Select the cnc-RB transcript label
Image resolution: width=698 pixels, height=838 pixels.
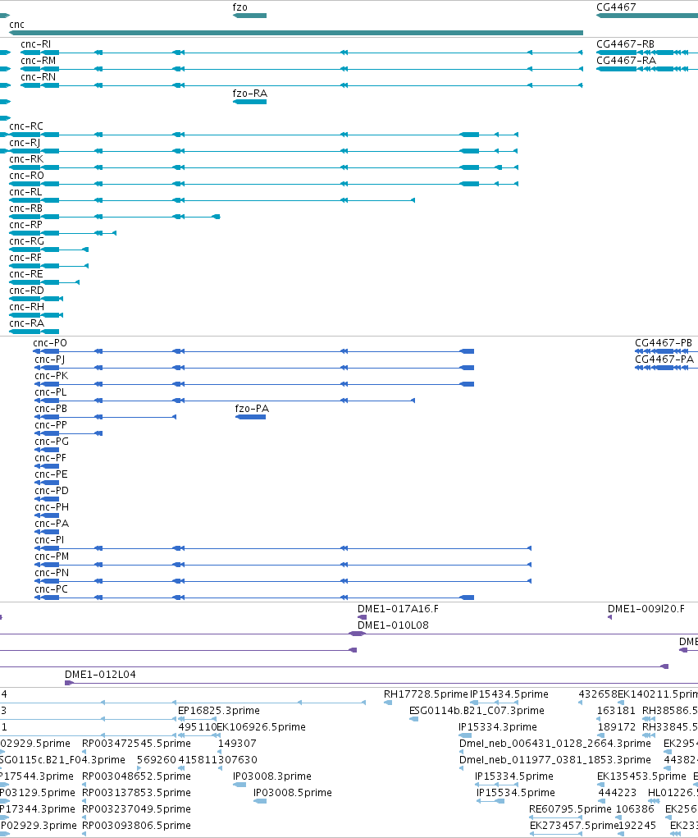[25, 208]
